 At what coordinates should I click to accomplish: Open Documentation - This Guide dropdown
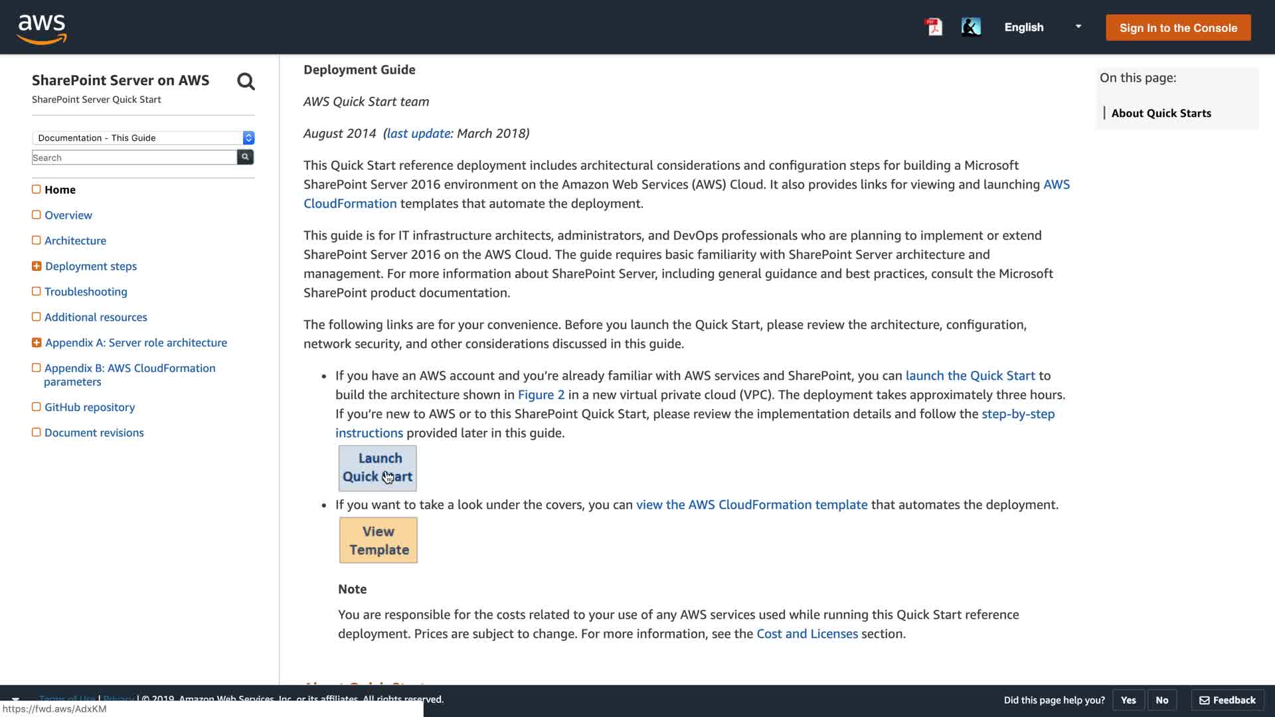pos(143,137)
